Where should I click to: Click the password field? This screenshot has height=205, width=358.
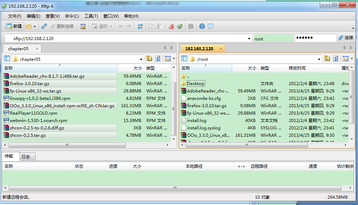(315, 38)
